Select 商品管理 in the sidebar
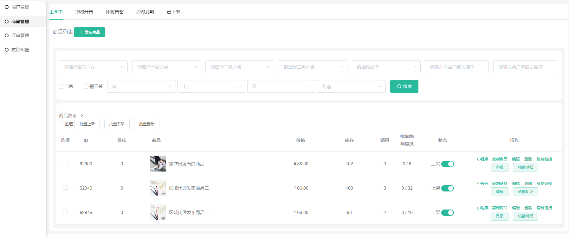 [20, 22]
